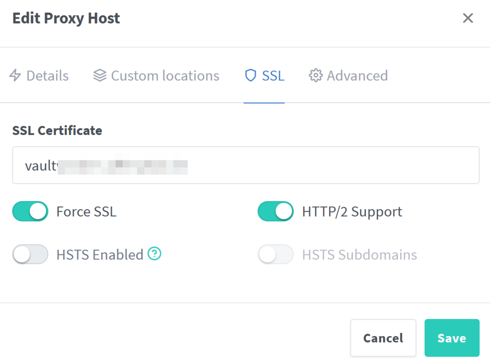Viewport: 490px width, 364px height.
Task: Click the Force SSL label text
Action: click(x=87, y=212)
